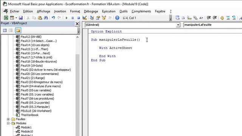
Task: Open Find with the binoculars icon
Action: coord(46,18)
